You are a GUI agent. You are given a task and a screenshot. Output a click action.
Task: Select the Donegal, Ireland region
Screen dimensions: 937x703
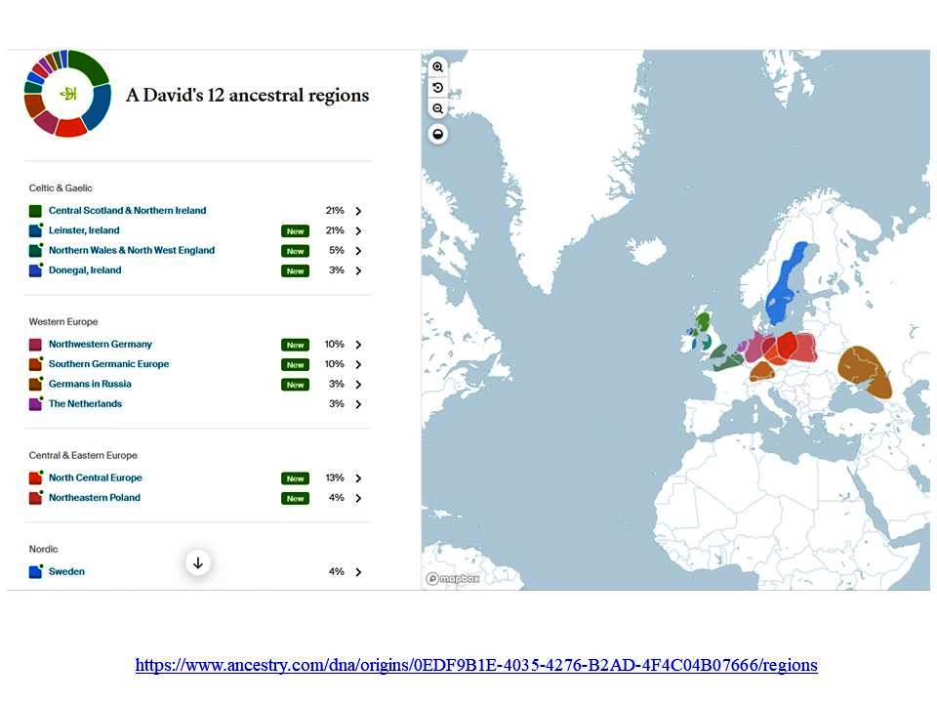point(85,270)
